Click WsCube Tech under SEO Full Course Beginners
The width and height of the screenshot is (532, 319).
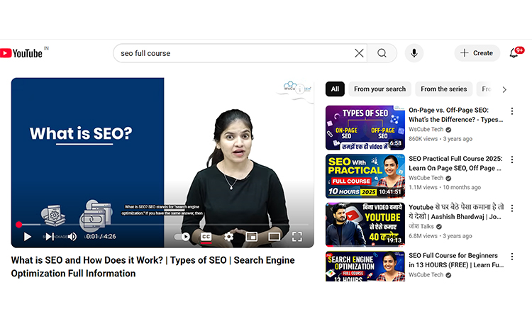click(426, 275)
